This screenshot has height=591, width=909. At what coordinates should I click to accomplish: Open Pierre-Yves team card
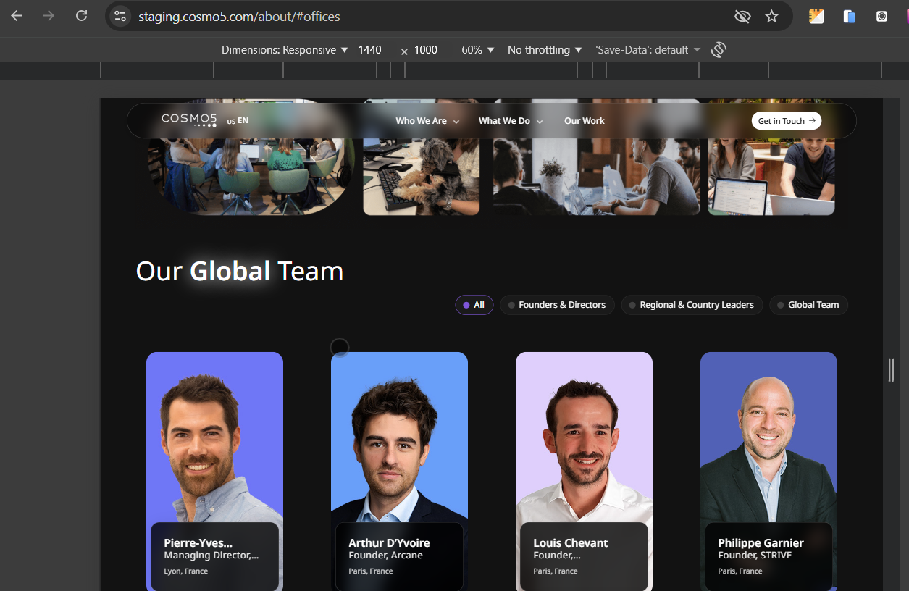pos(214,471)
